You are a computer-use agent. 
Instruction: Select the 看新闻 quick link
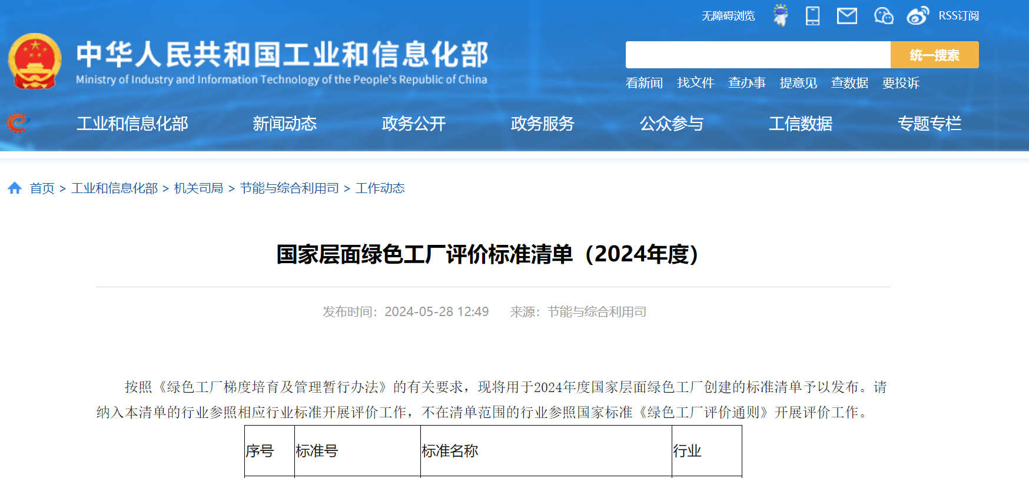644,83
